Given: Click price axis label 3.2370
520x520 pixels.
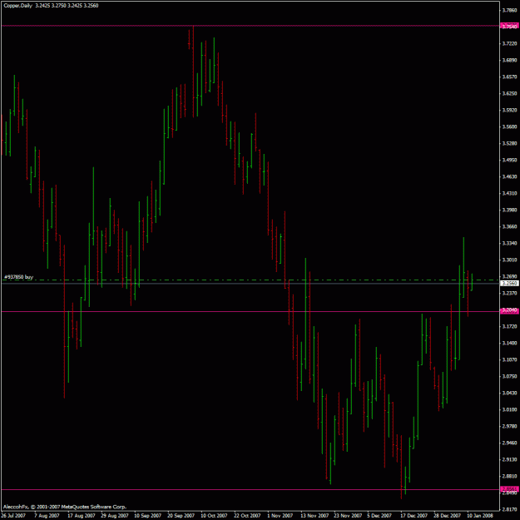Looking at the screenshot, I should (x=509, y=293).
